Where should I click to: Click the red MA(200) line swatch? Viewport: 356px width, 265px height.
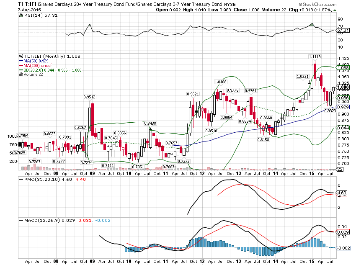pos(21,66)
